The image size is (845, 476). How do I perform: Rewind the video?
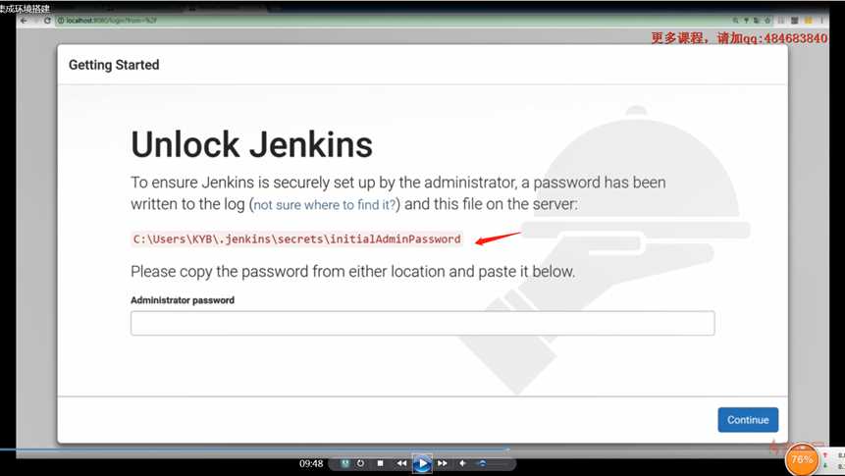401,463
